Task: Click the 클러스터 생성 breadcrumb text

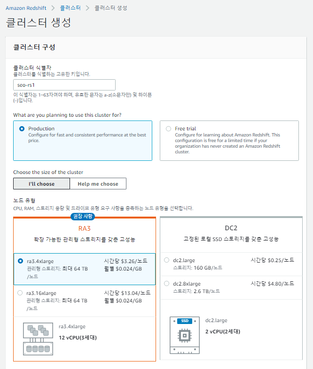Action: click(x=110, y=8)
